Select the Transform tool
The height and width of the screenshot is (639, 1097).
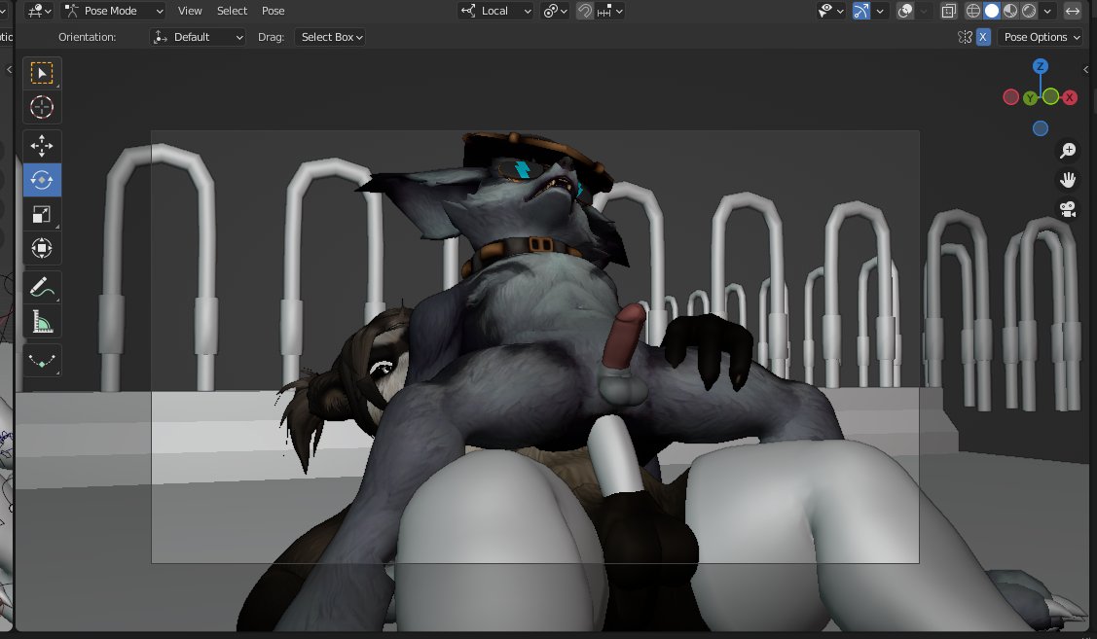[42, 248]
